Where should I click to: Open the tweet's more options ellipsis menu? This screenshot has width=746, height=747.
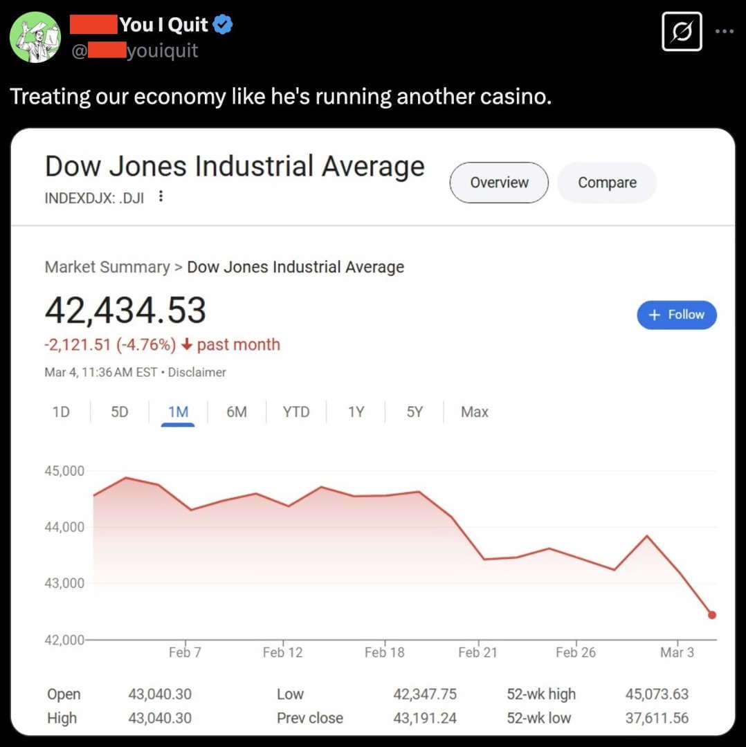point(725,30)
